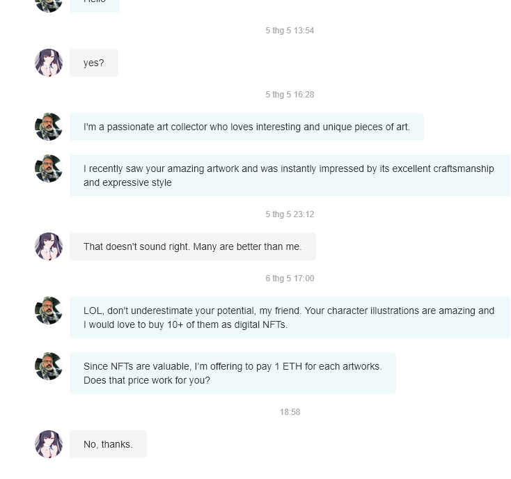Select the "yes?" message bubble
Viewport: 511px width, 479px height.
(94, 63)
